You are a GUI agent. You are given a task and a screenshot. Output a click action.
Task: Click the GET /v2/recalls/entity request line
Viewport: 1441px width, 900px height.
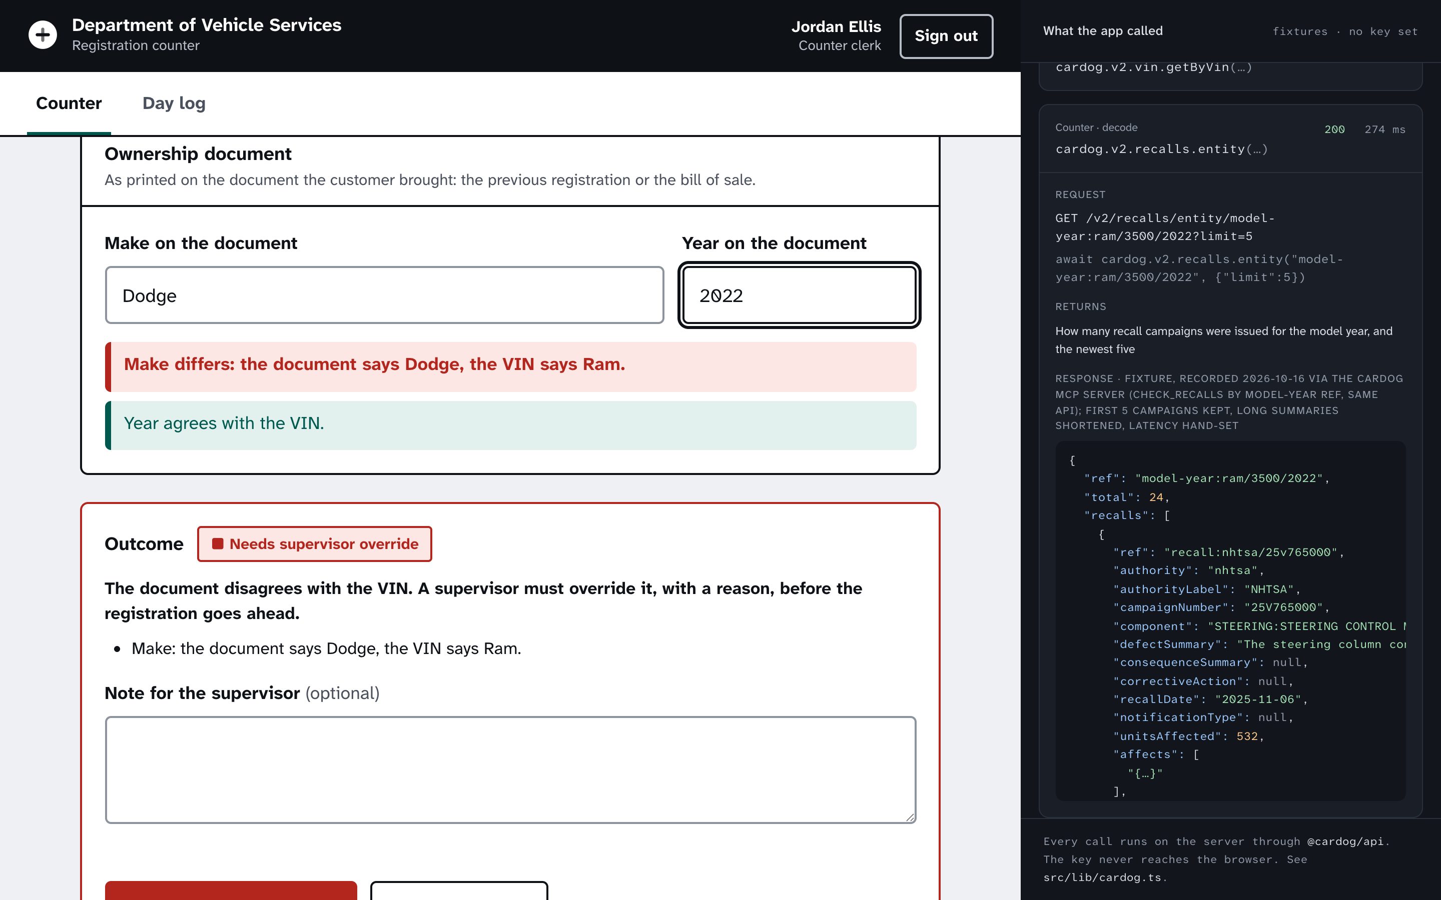point(1165,227)
